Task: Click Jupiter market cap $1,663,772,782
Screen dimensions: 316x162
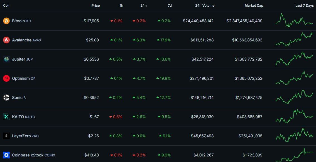Action: 249,59
